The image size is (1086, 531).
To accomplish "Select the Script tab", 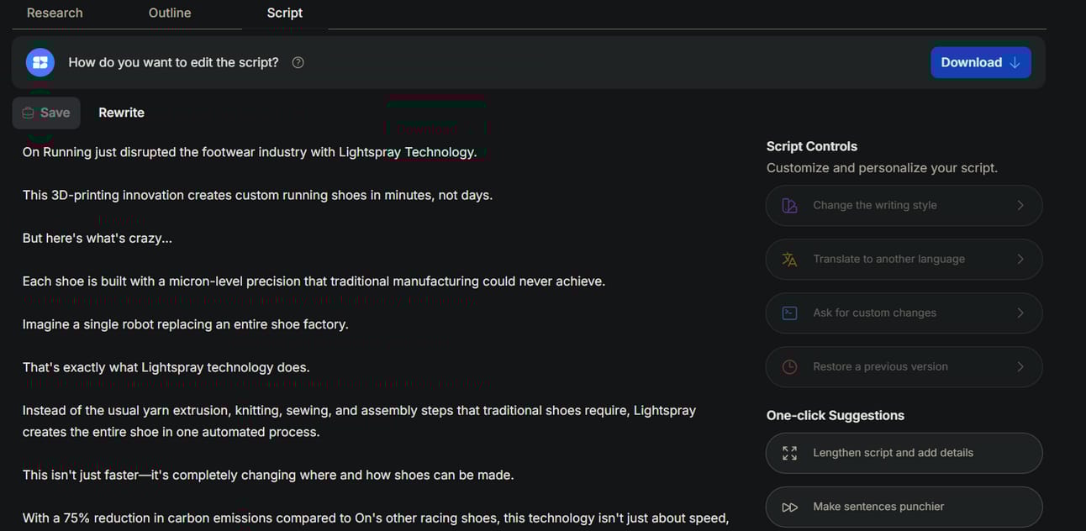I will coord(285,13).
